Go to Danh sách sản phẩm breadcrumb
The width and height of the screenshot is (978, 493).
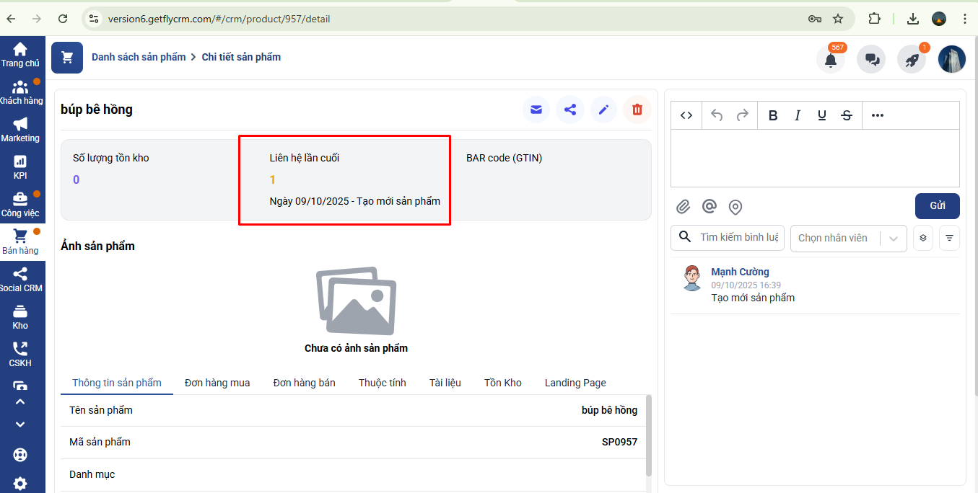[x=139, y=57]
